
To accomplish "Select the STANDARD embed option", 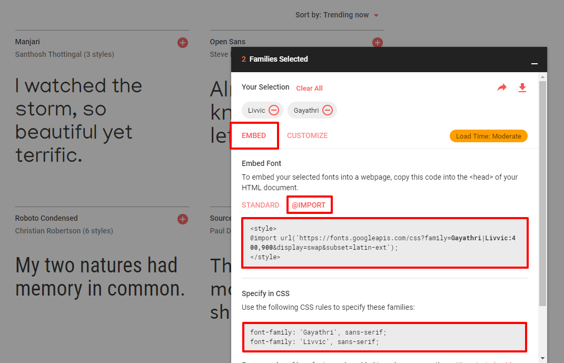I will tap(260, 205).
